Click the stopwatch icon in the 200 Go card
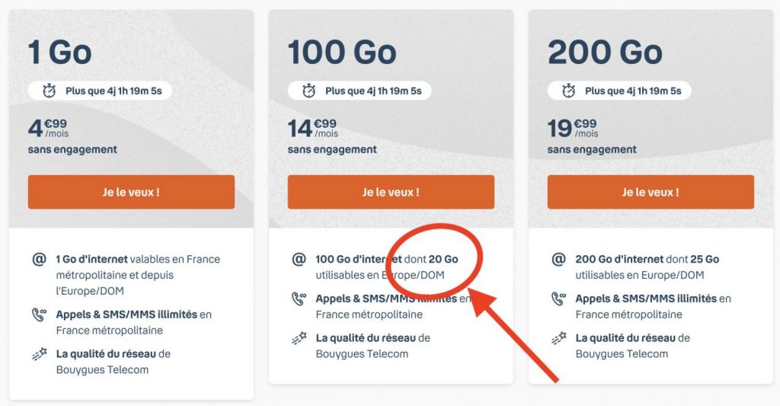The height and width of the screenshot is (406, 780). (x=569, y=91)
